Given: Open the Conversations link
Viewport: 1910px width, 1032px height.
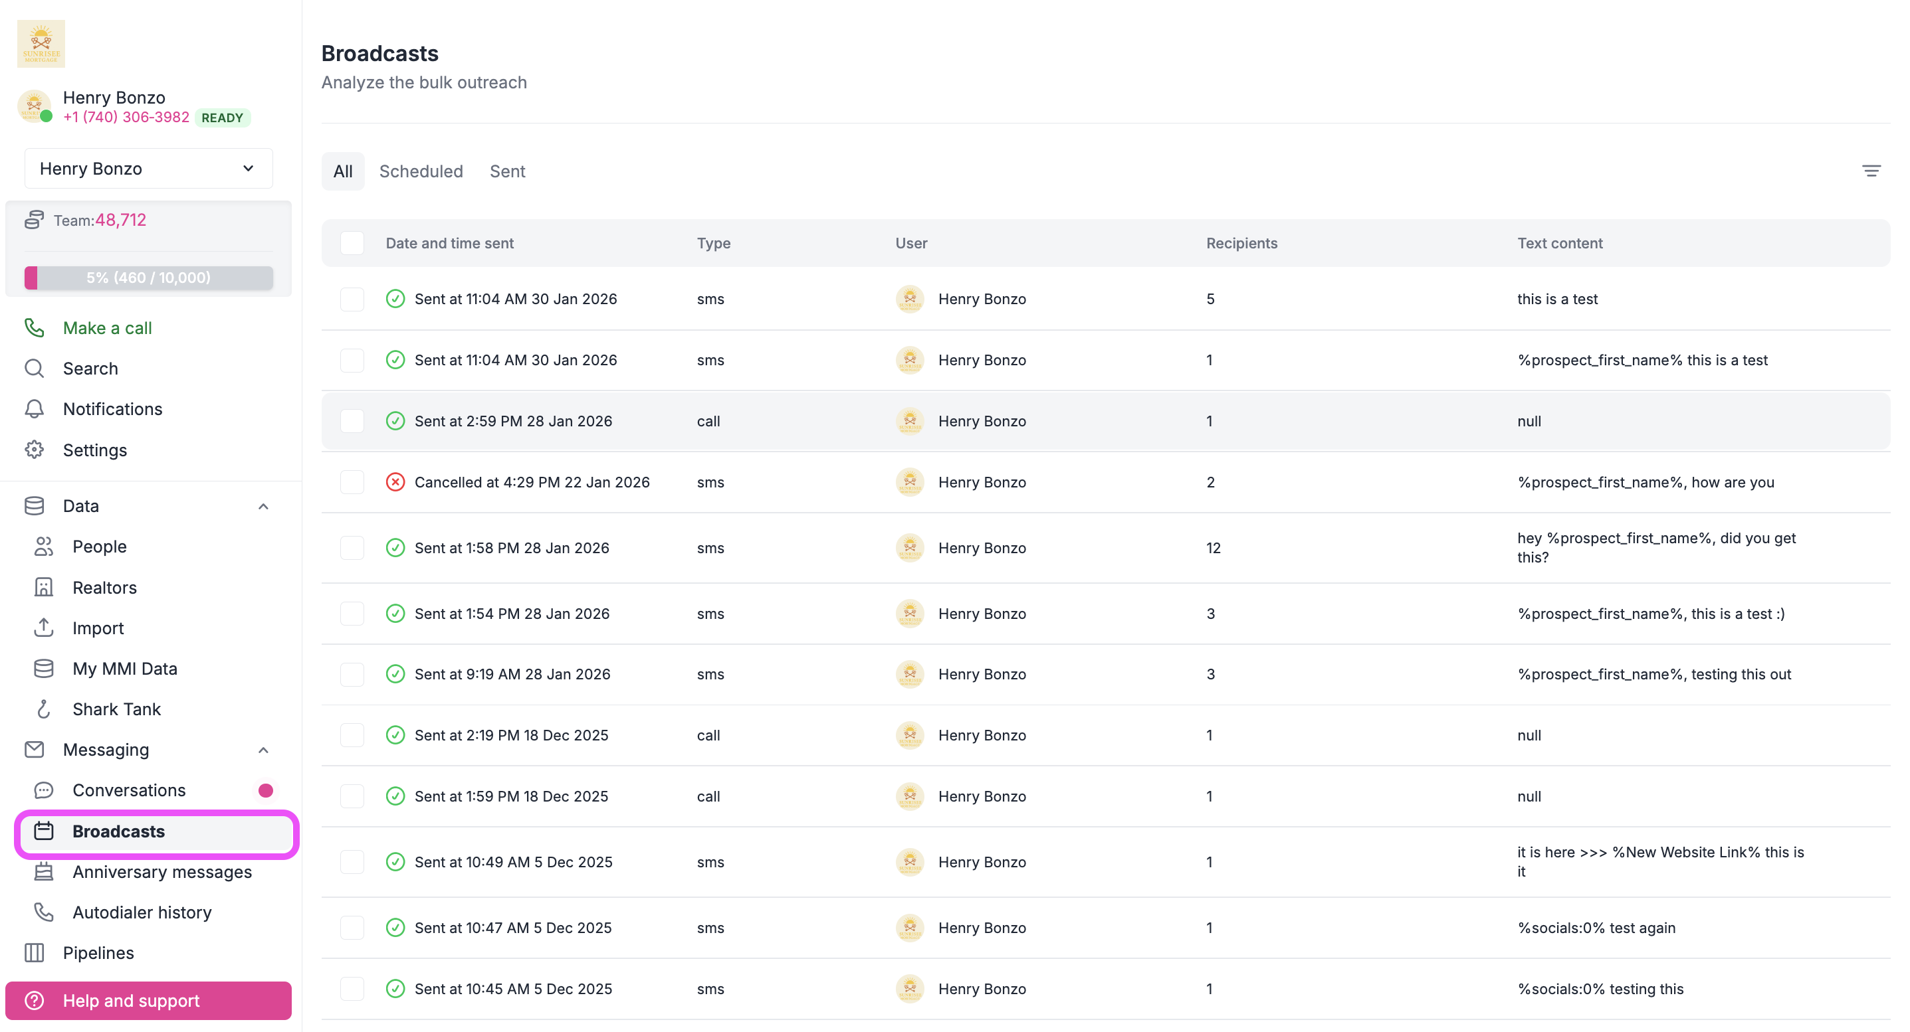Looking at the screenshot, I should click(x=129, y=790).
